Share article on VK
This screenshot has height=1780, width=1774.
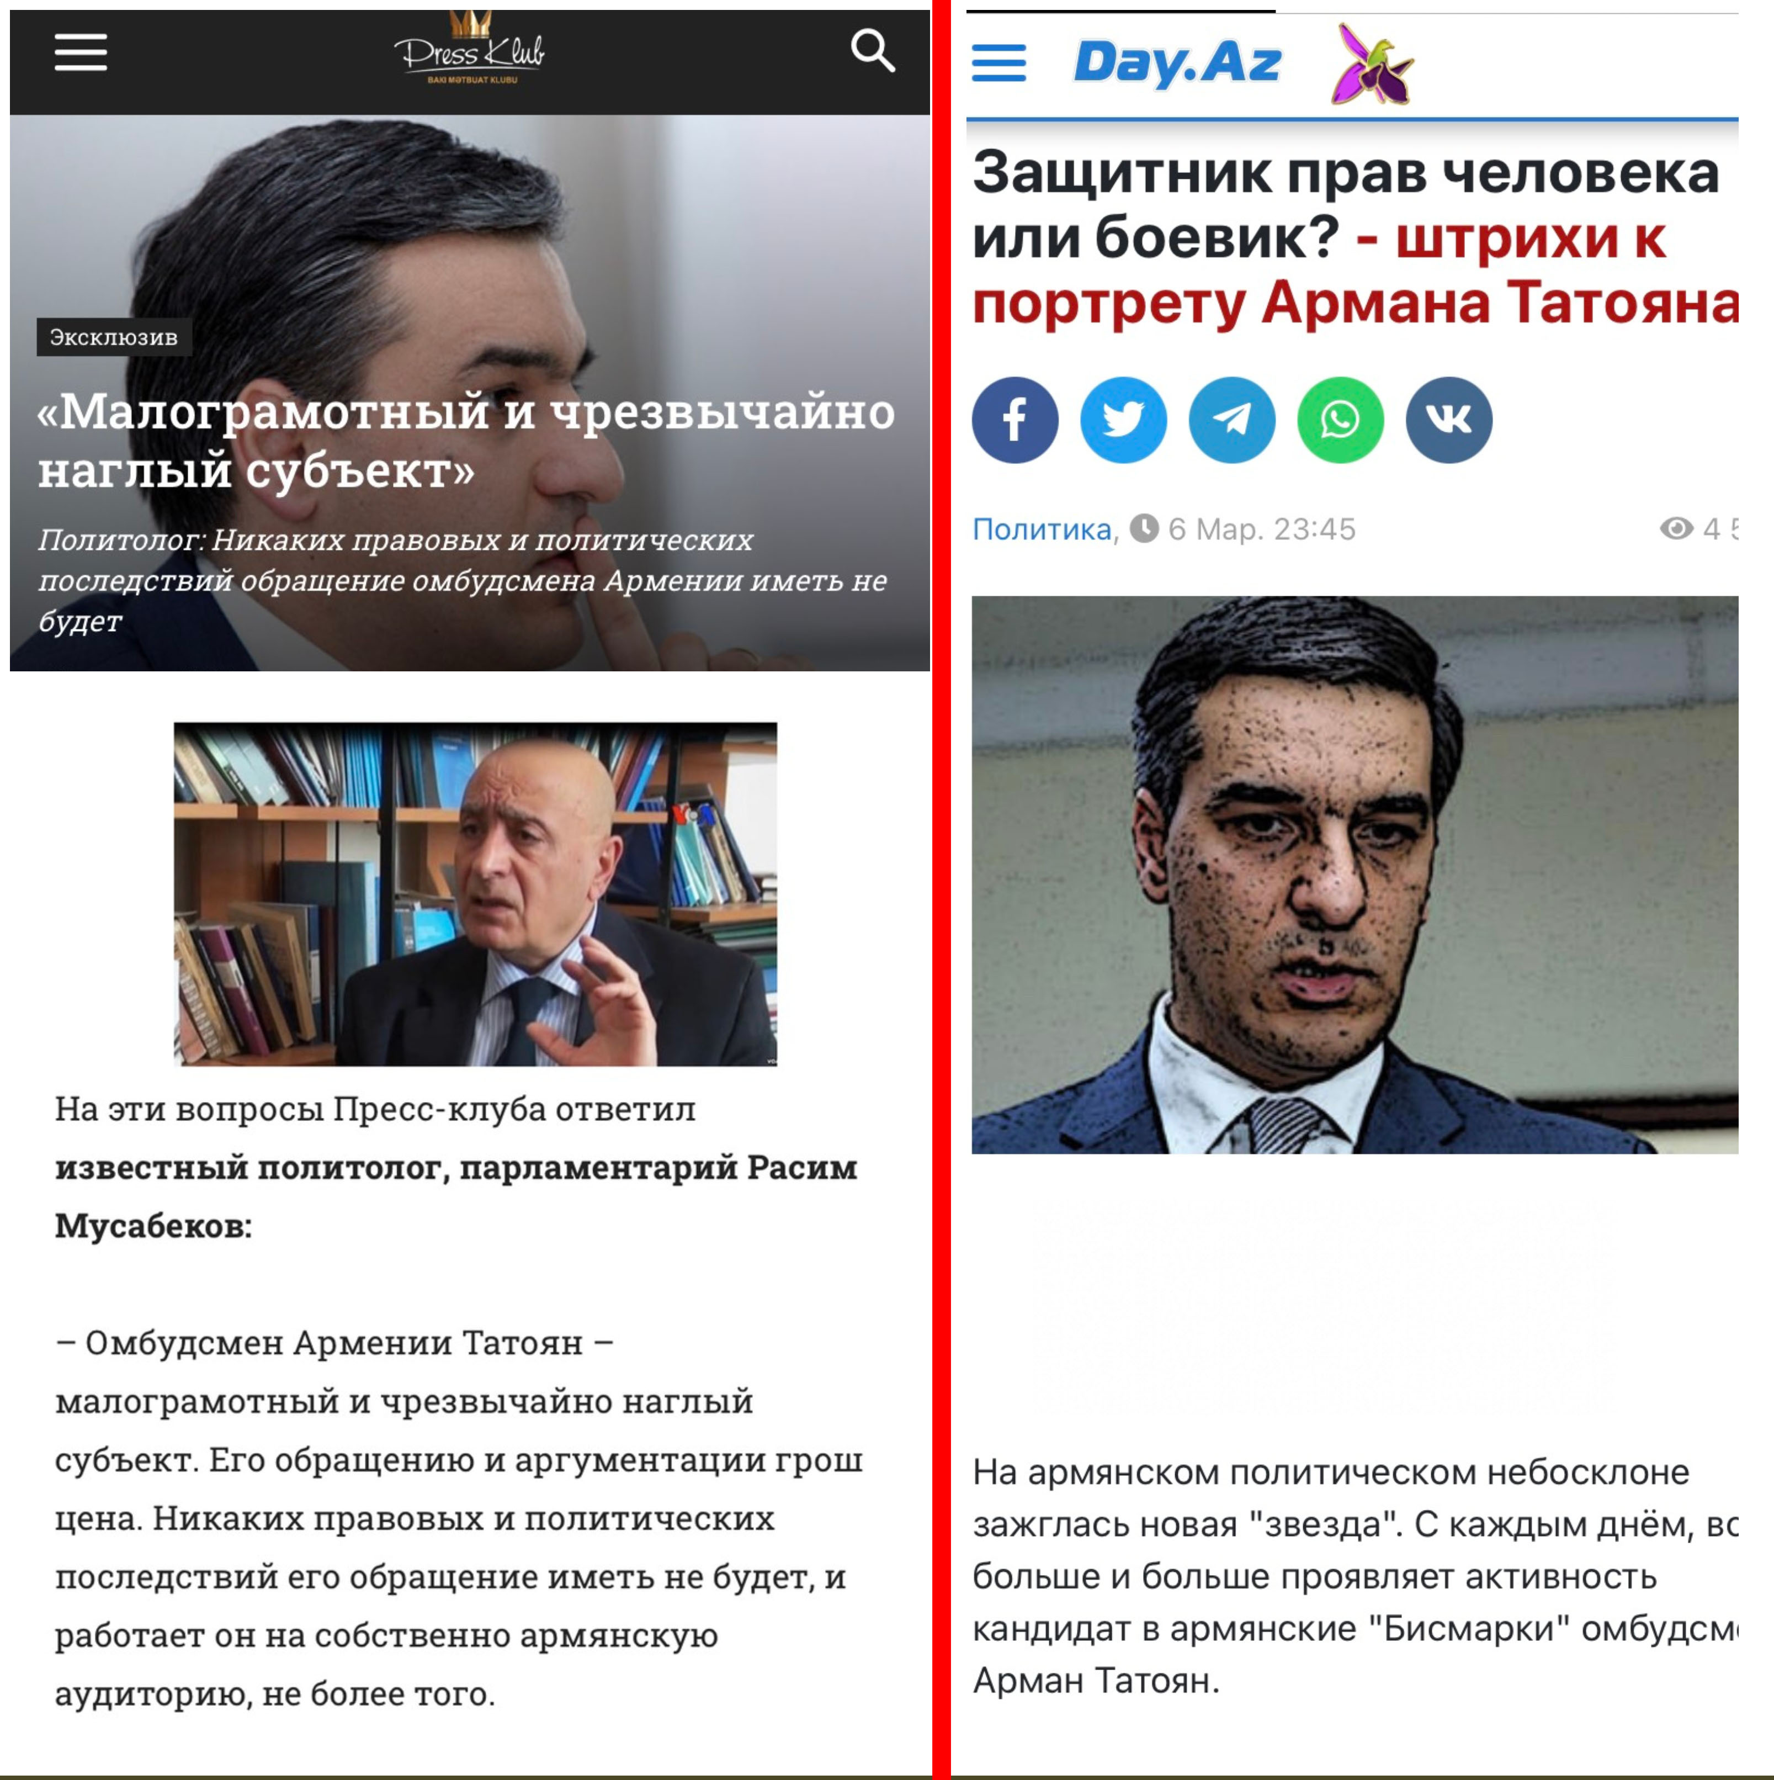click(x=1450, y=420)
